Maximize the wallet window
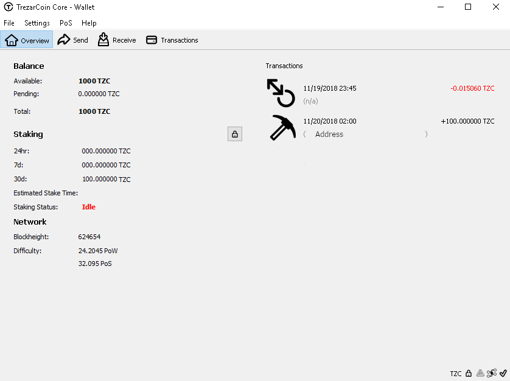Image resolution: width=510 pixels, height=381 pixels. 468,7
